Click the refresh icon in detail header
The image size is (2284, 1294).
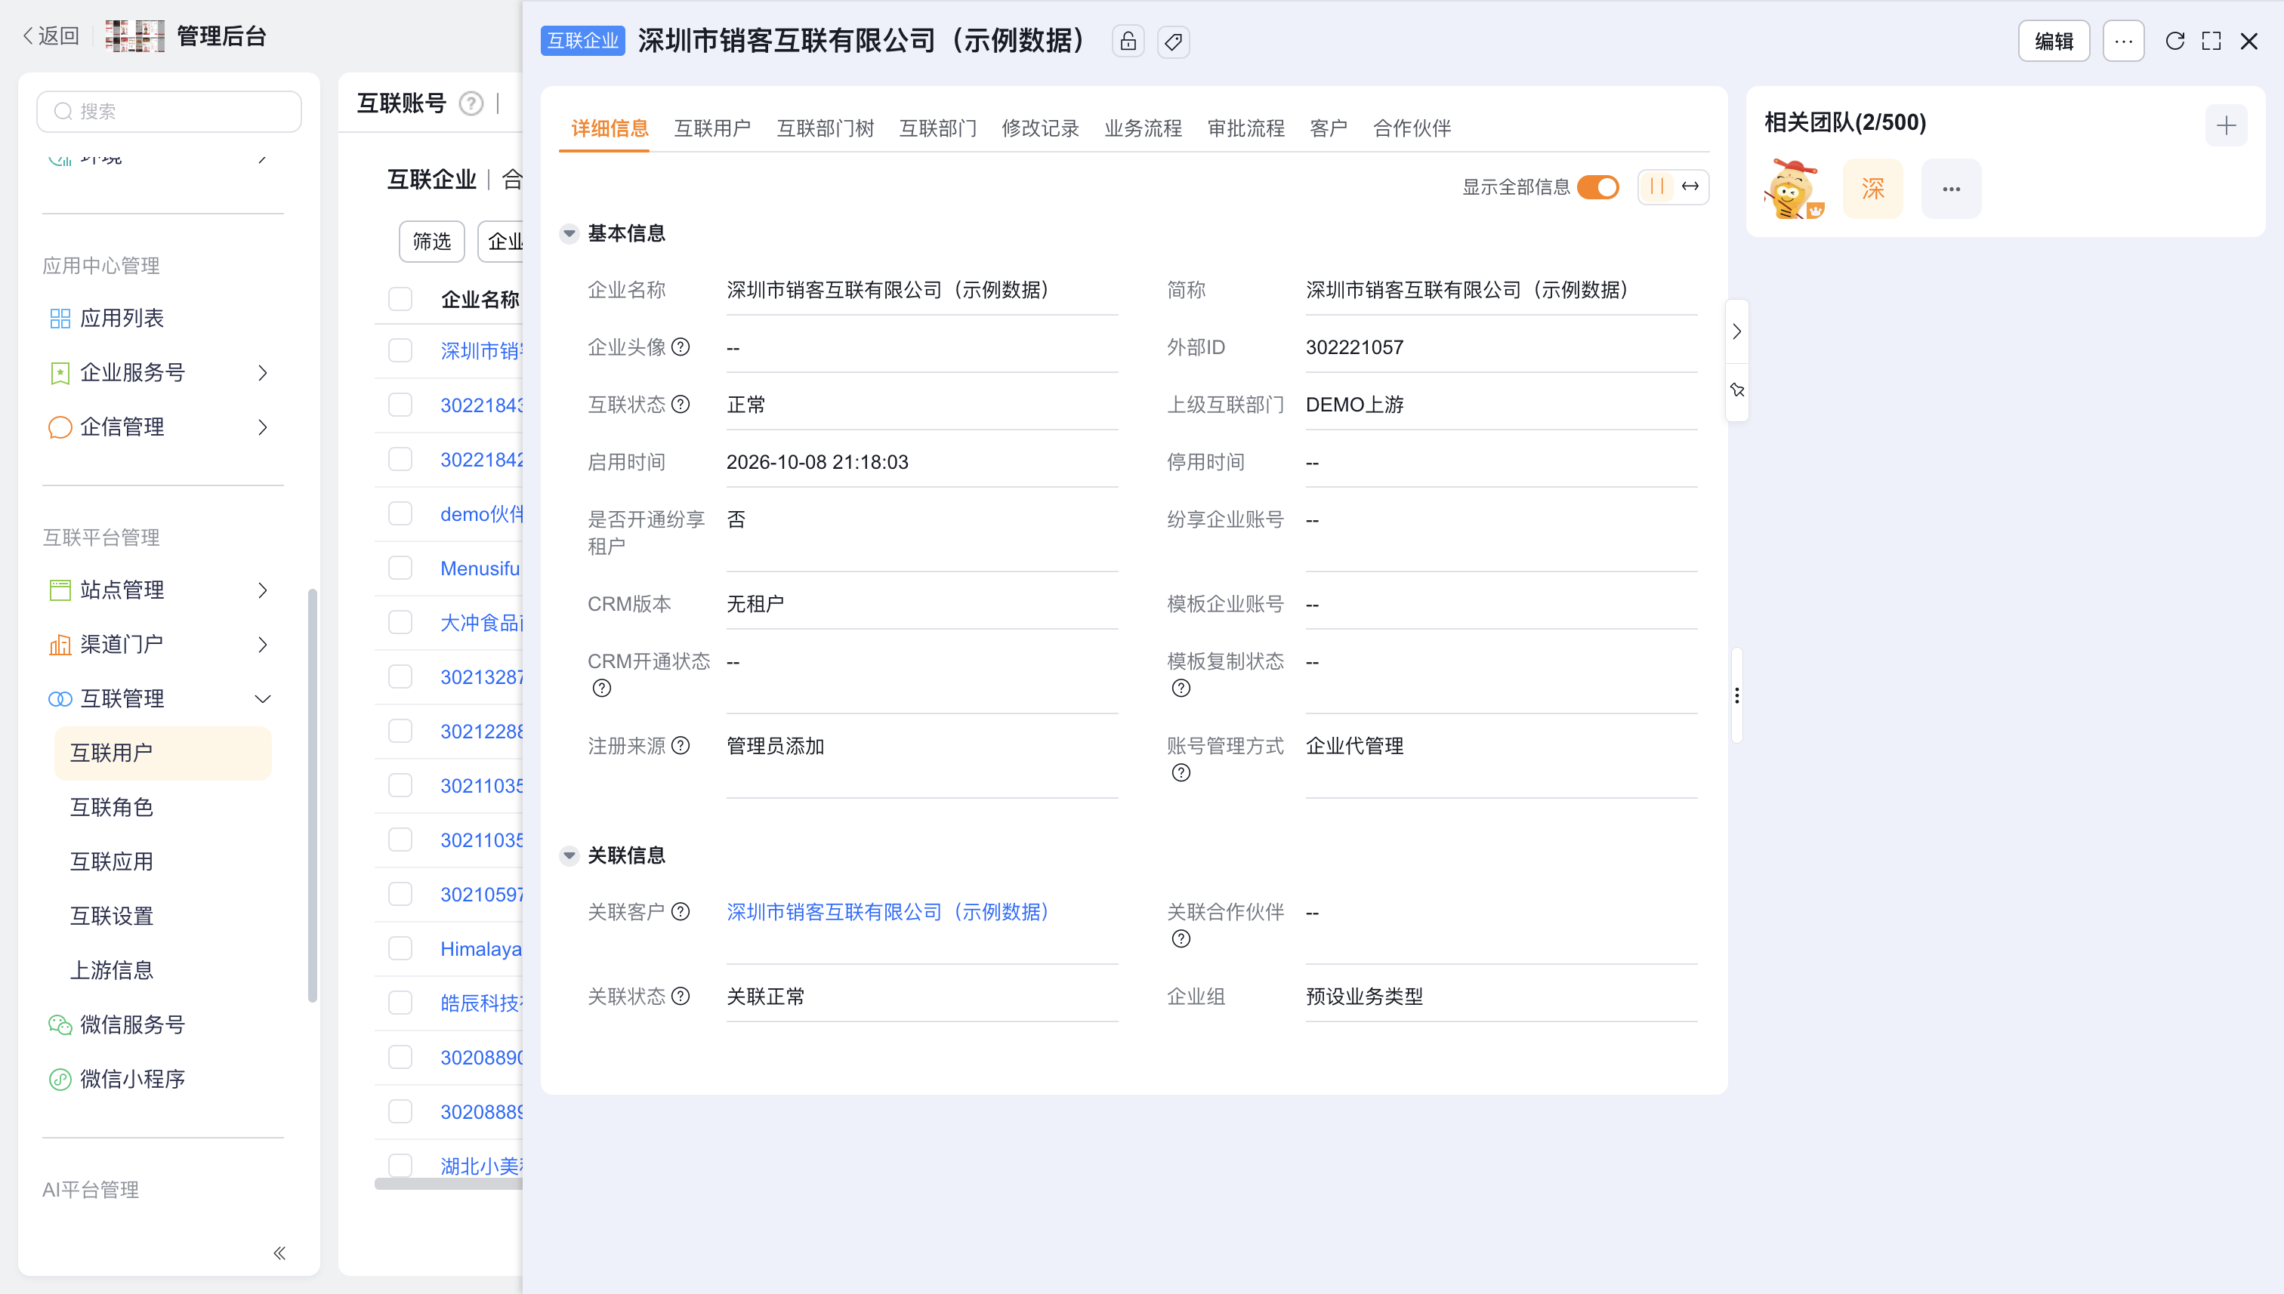click(x=2174, y=41)
